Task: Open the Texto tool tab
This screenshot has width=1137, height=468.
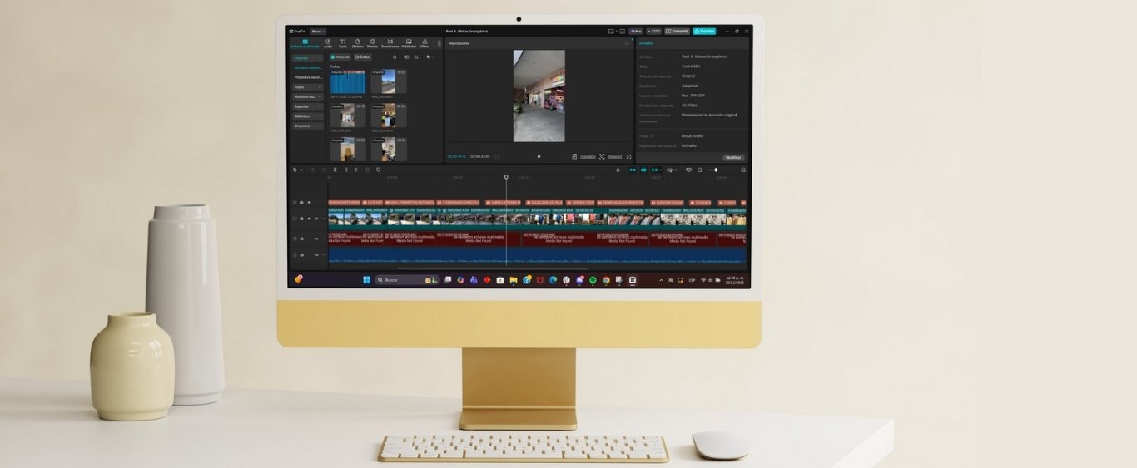Action: 342,43
